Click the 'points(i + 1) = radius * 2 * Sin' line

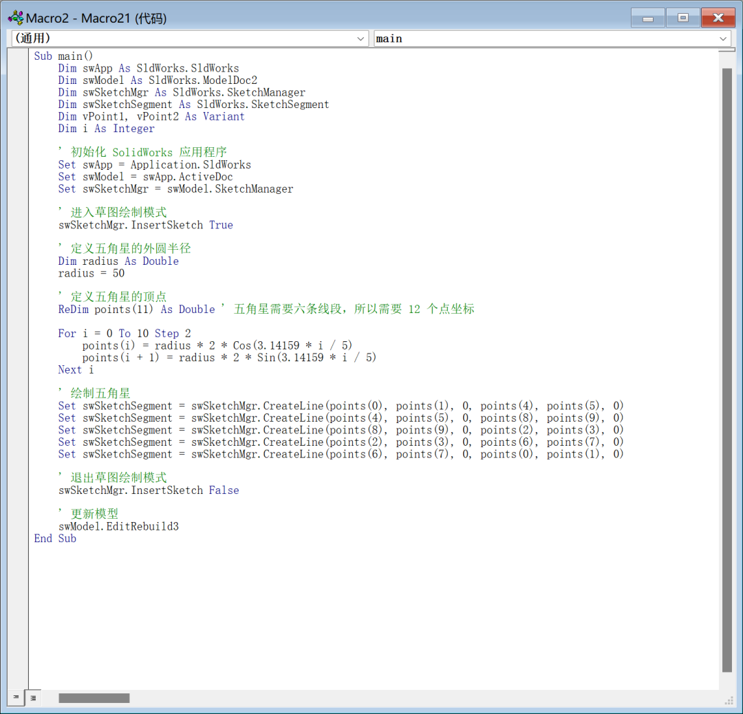coord(229,358)
